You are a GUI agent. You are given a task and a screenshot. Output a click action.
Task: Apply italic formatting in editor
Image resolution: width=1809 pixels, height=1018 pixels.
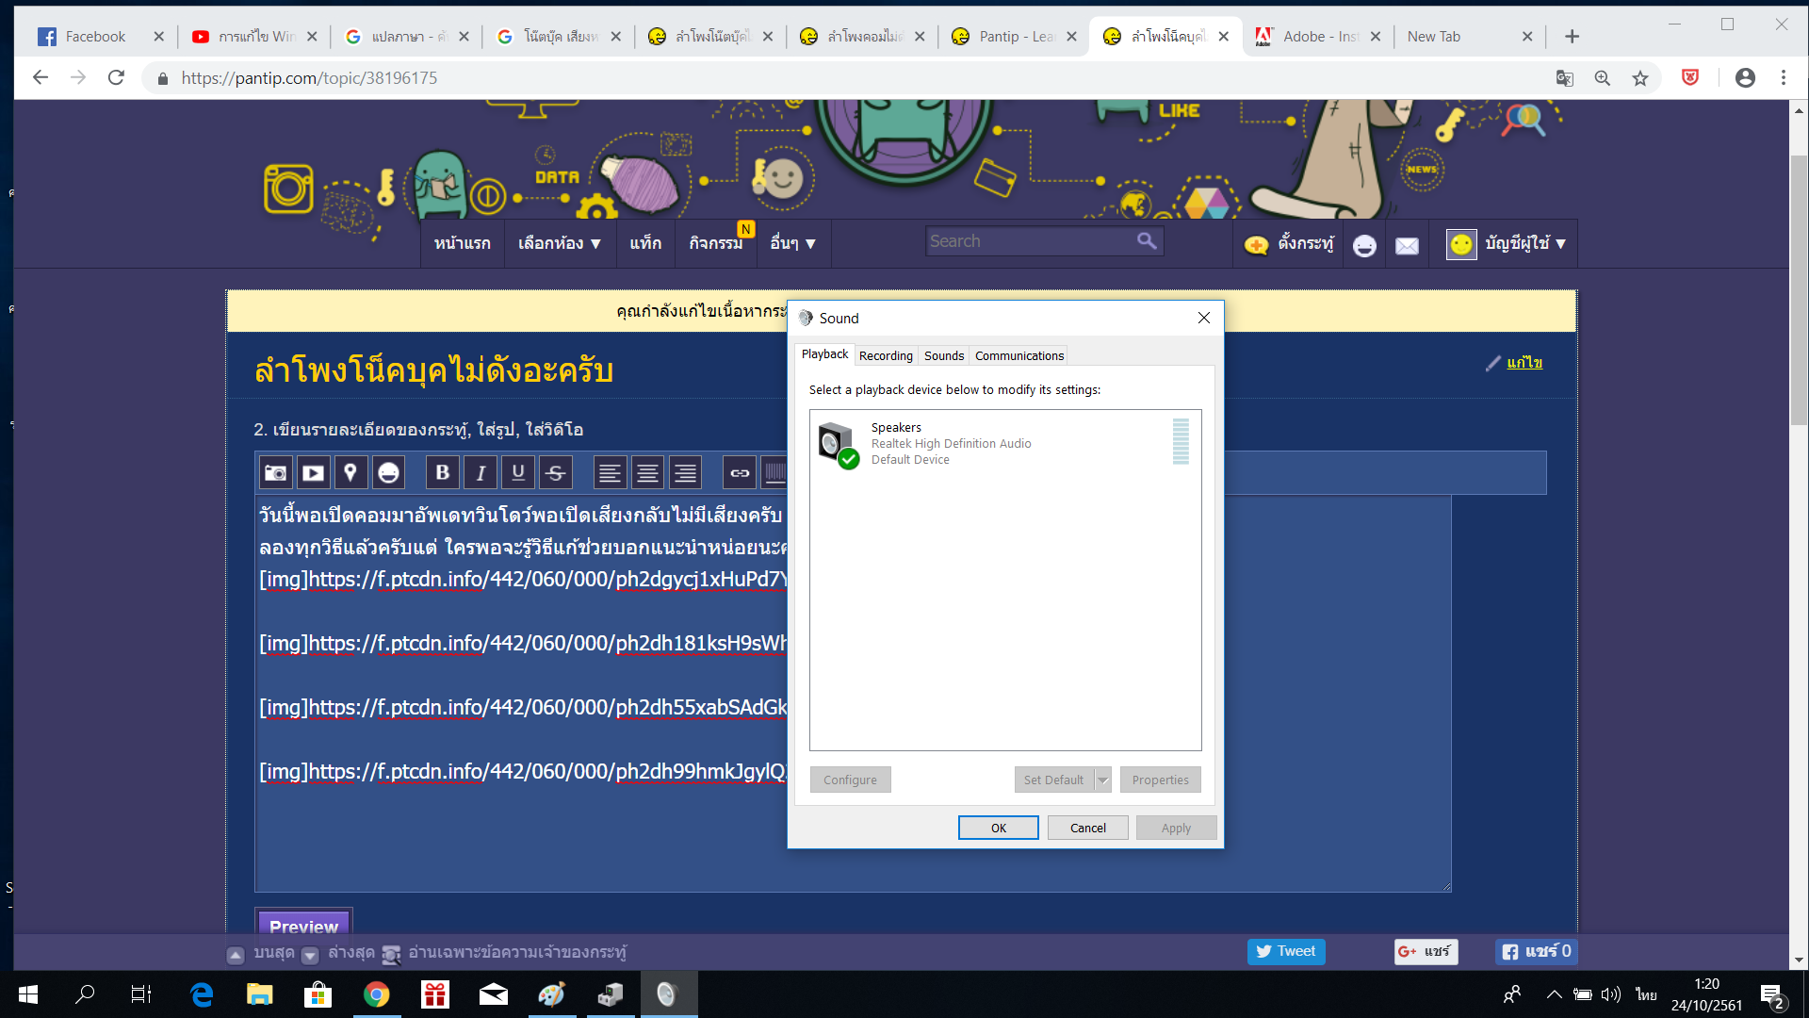[481, 472]
